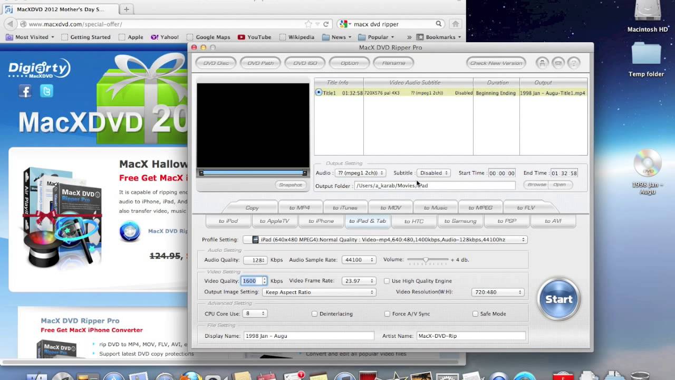This screenshot has width=675, height=380.
Task: Enable the Safe Mode checkbox
Action: tap(475, 313)
